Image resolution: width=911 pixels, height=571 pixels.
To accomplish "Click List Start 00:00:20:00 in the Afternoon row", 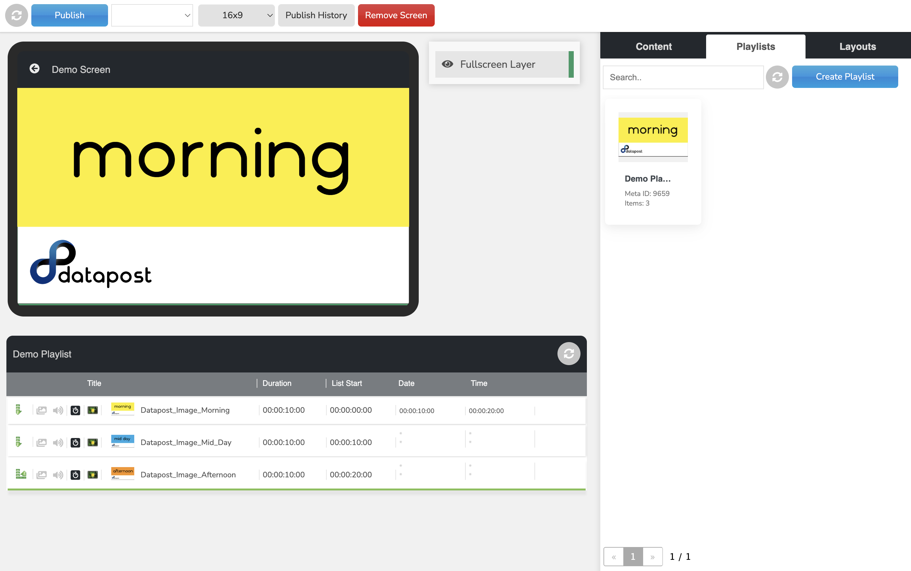I will coord(351,475).
